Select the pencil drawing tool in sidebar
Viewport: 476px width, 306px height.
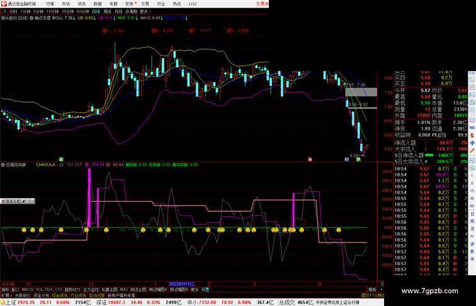pyautogui.click(x=472, y=151)
